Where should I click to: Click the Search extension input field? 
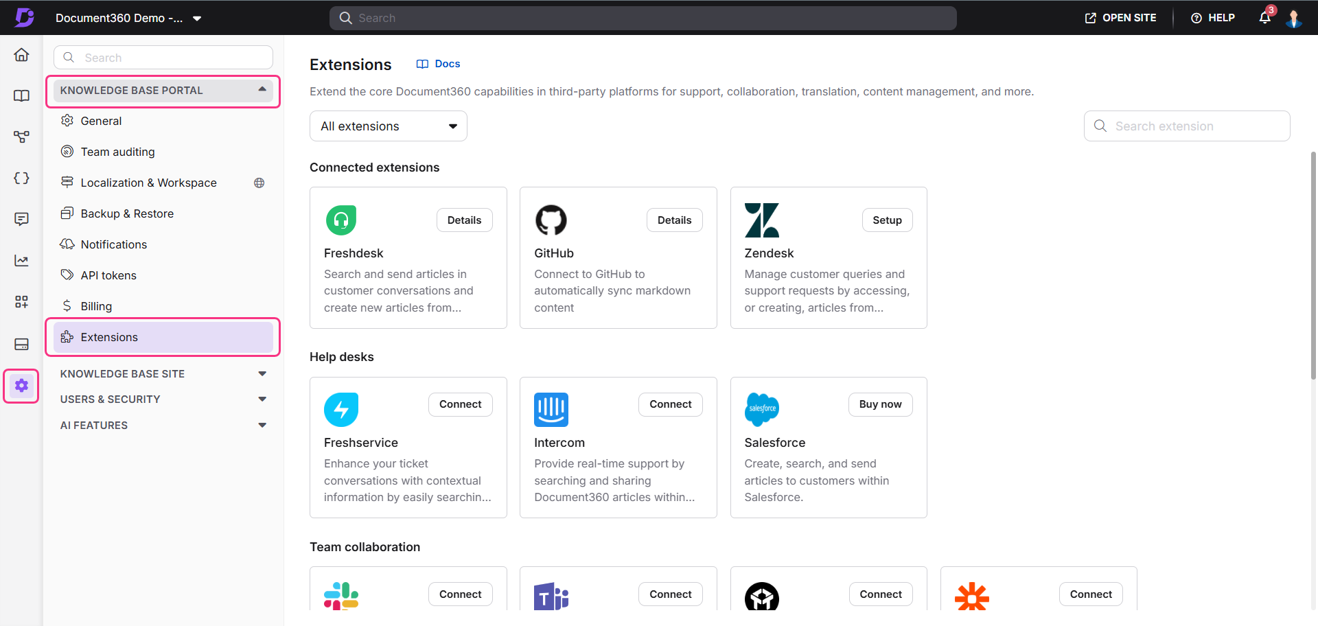click(x=1194, y=126)
